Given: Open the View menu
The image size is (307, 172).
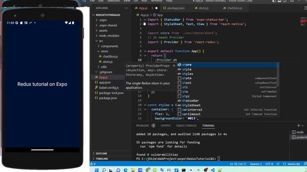Looking at the screenshot, I should (127, 1).
